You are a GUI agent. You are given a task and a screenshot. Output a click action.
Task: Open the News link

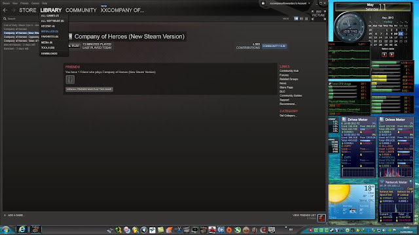[x=283, y=84]
